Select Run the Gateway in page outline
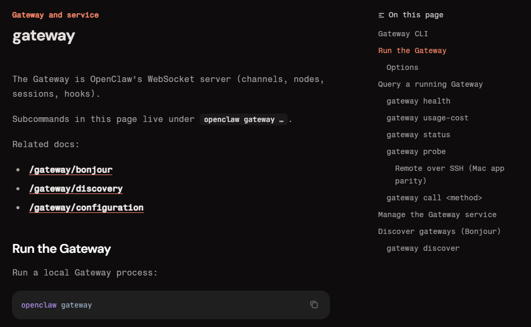Screen dimensions: 531x327 (412, 50)
